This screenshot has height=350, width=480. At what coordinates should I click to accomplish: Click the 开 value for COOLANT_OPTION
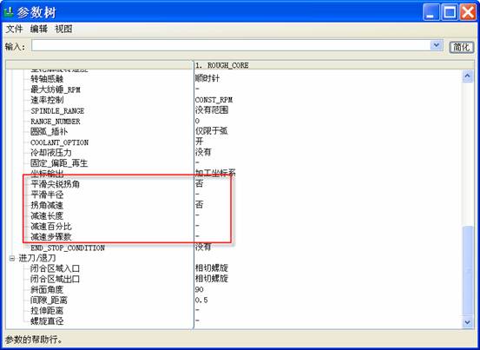[x=200, y=142]
